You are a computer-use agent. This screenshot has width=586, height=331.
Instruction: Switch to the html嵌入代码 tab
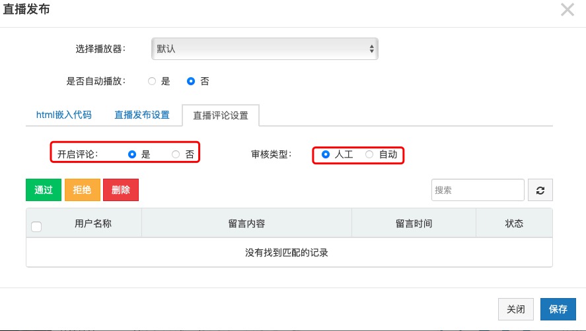tap(63, 115)
